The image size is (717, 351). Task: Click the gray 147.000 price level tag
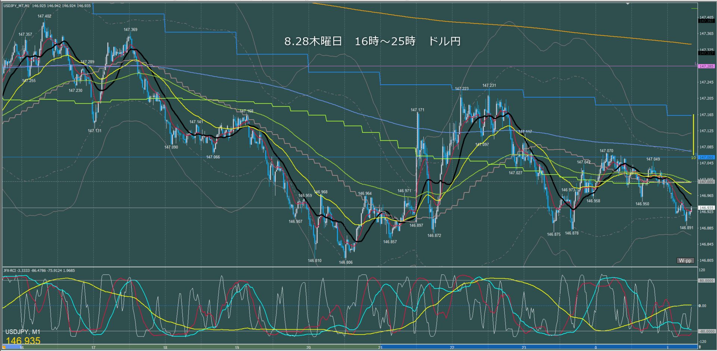tap(706, 182)
